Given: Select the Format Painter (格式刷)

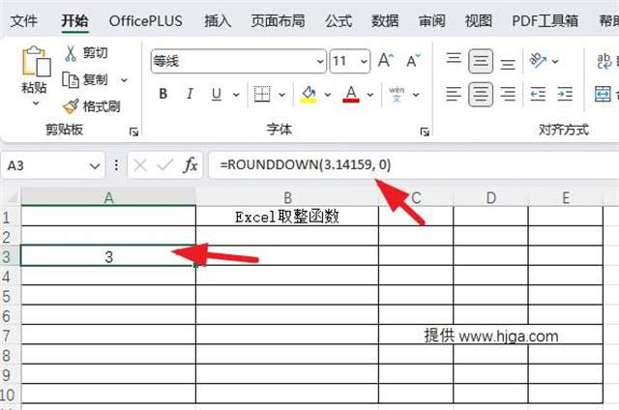Looking at the screenshot, I should 92,106.
